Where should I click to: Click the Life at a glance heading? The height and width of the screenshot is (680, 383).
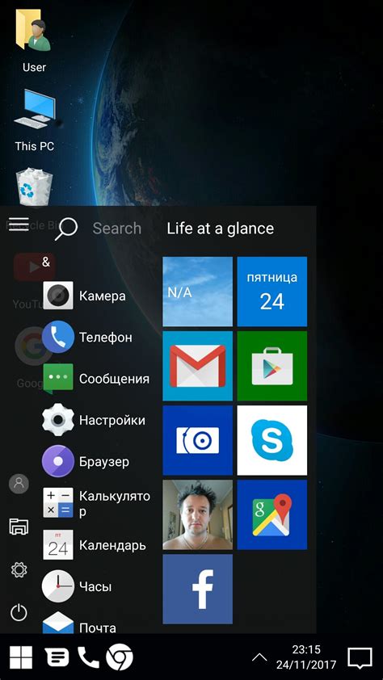point(221,229)
